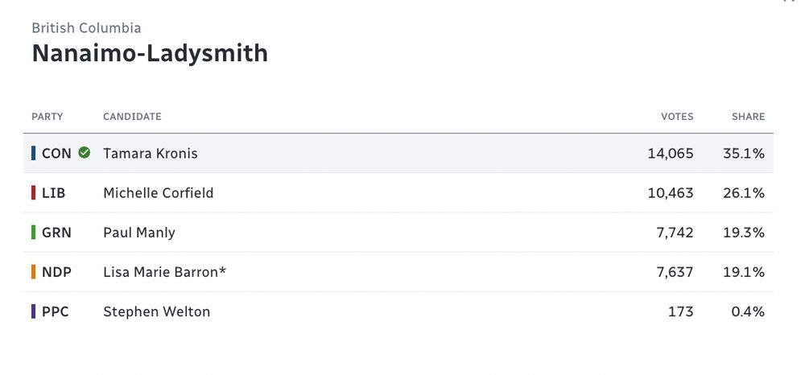Click the Nanaimo-Ladysmith riding title

(x=150, y=54)
